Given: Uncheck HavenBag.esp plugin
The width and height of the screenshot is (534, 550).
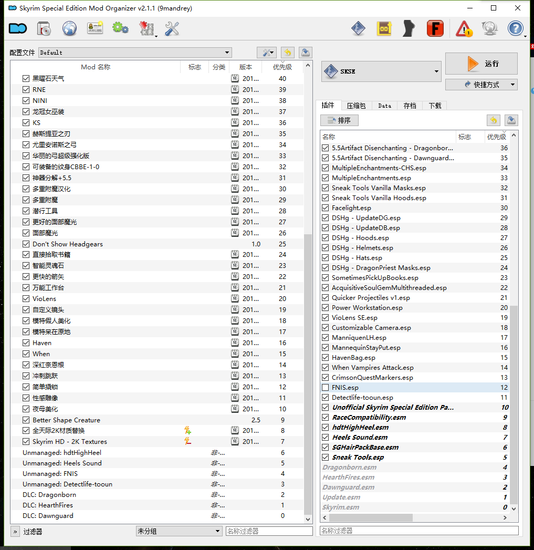Looking at the screenshot, I should (x=326, y=358).
